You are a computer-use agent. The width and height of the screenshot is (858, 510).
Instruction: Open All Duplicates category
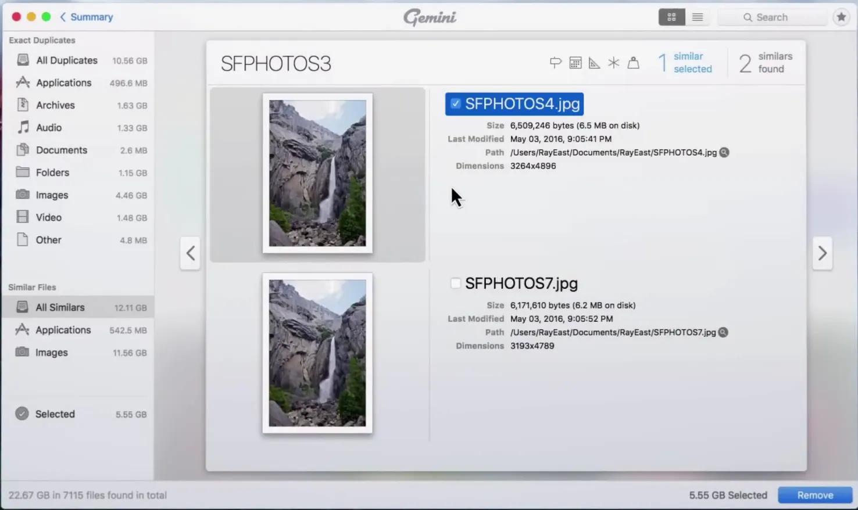click(x=66, y=60)
